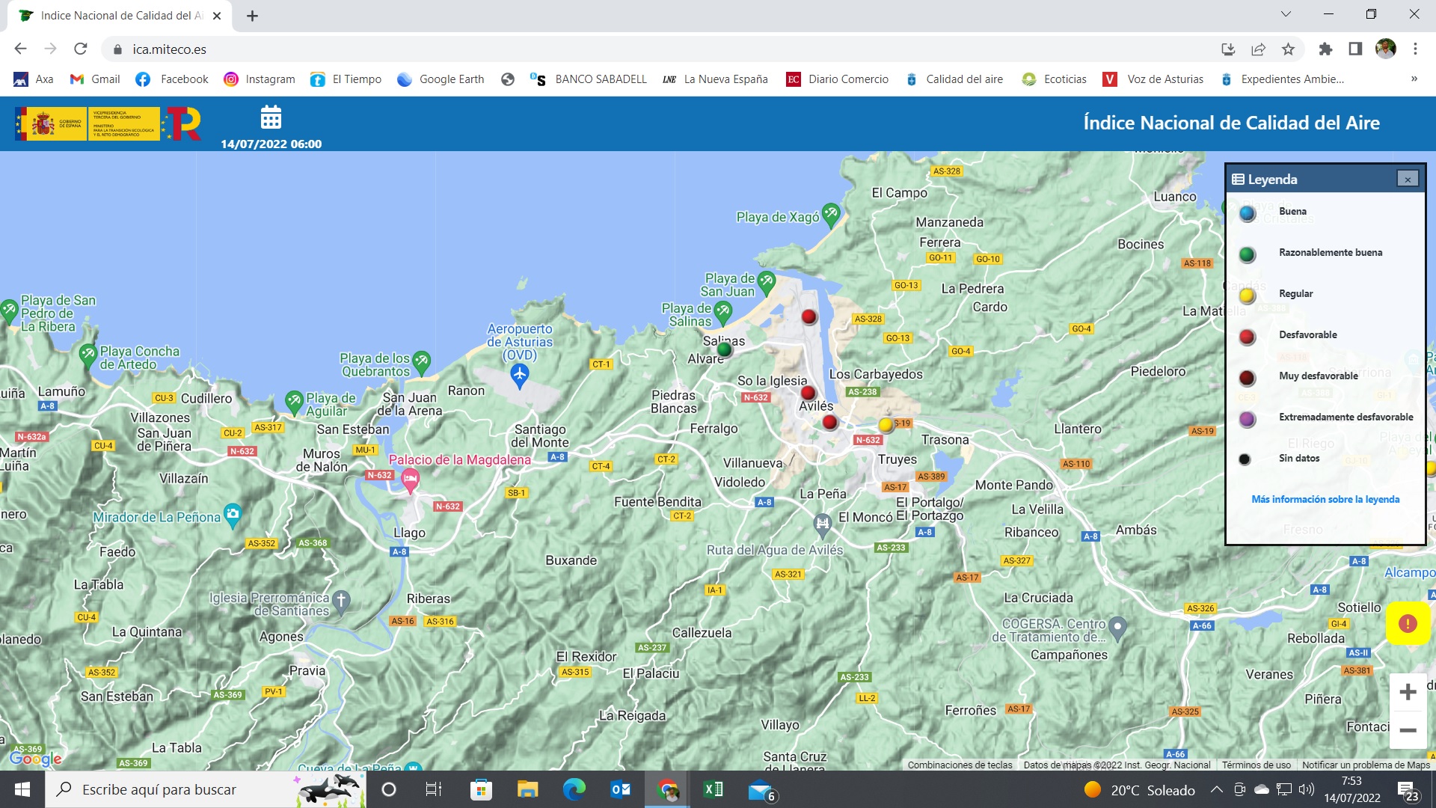The width and height of the screenshot is (1436, 808).
Task: Open the Calidad del aire bookmark
Action: [954, 79]
